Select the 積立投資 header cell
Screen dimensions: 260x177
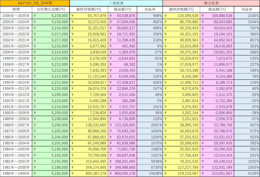pyautogui.click(x=211, y=3)
